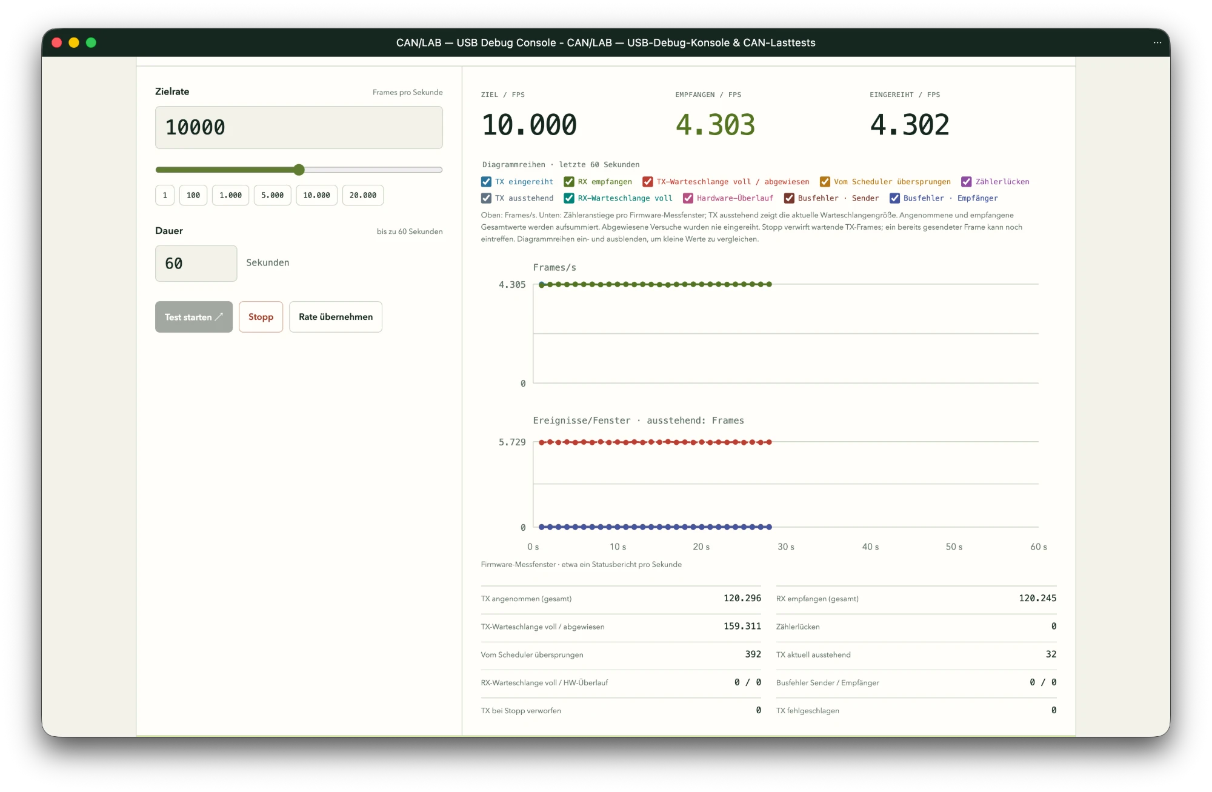Image resolution: width=1212 pixels, height=792 pixels.
Task: Click TX aktuell ausstehend value 32
Action: click(1051, 654)
